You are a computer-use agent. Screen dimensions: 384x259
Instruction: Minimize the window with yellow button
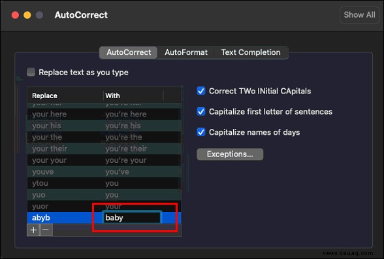[27, 15]
